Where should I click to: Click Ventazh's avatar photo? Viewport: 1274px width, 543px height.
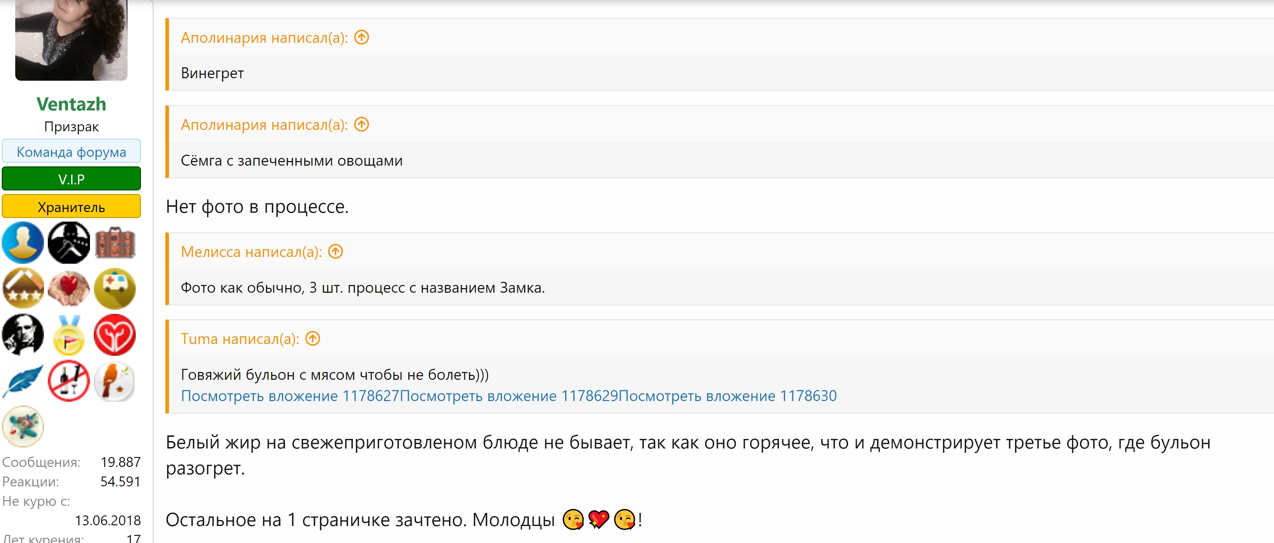click(71, 40)
